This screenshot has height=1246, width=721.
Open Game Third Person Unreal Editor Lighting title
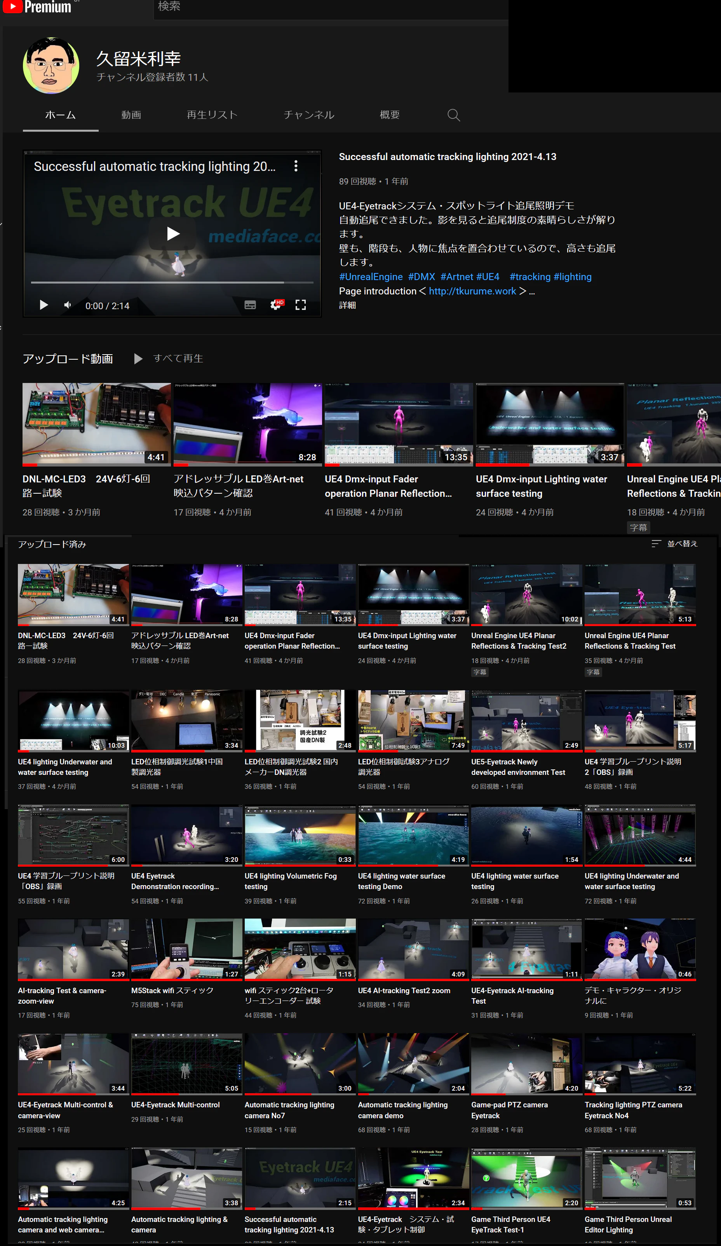628,1224
